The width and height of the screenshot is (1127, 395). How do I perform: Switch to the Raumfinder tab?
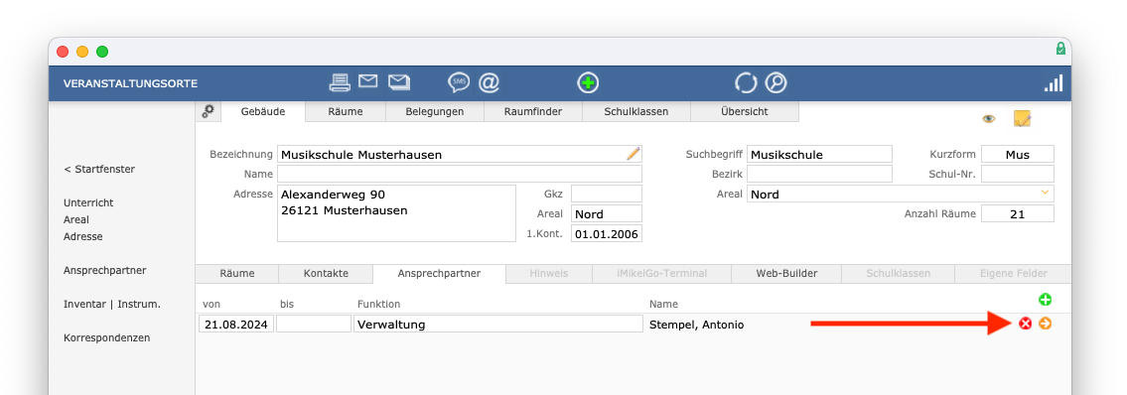[x=532, y=111]
